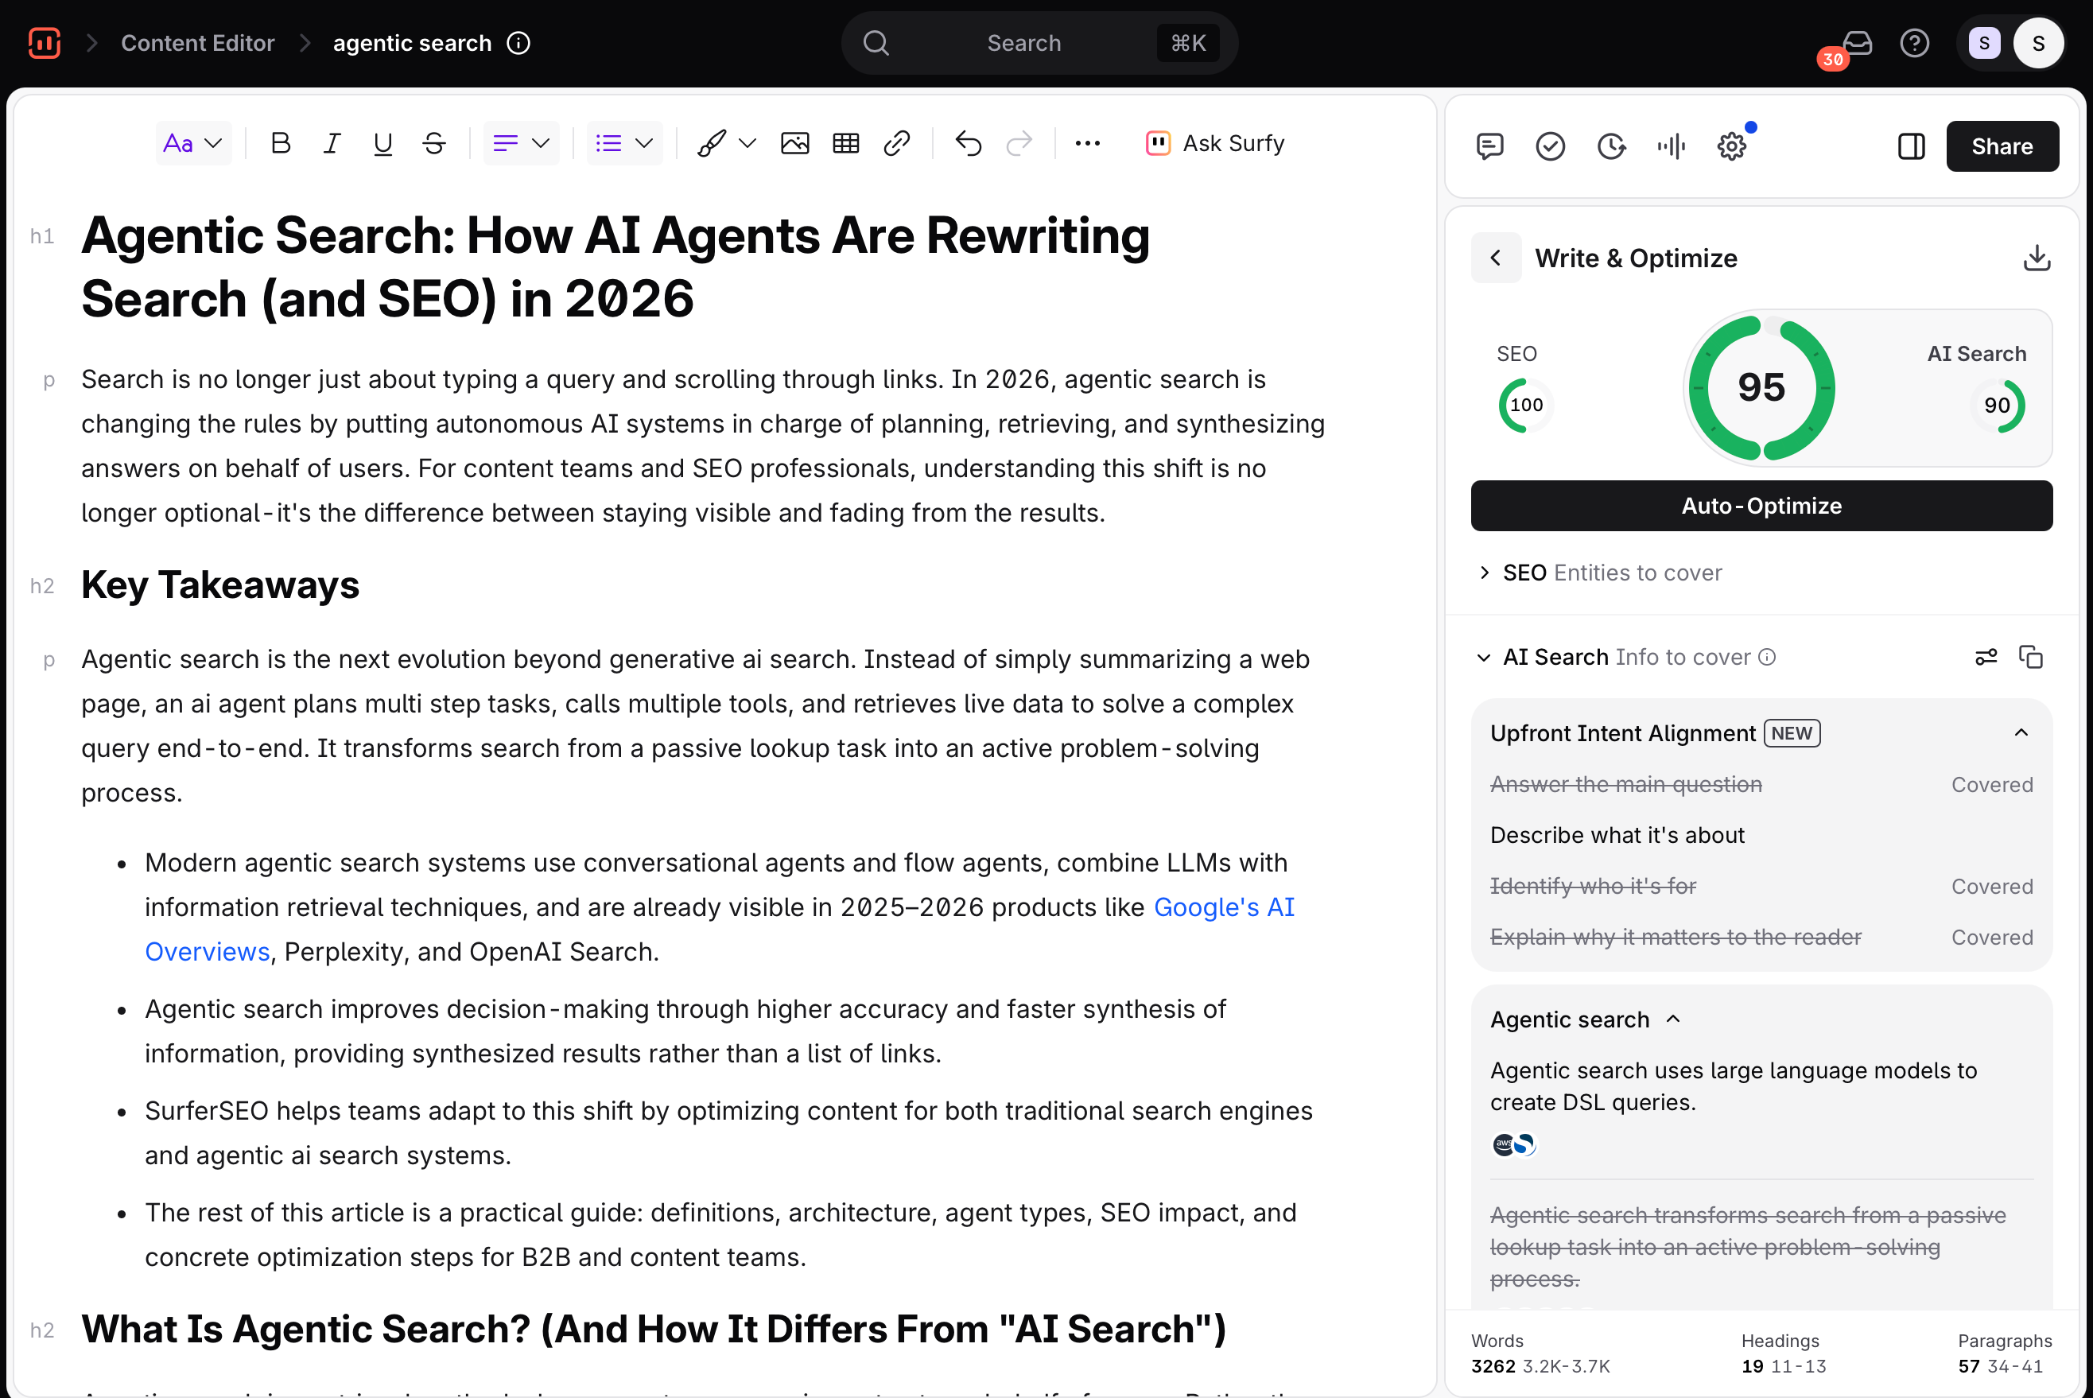Screen dimensions: 2093x1398
Task: Toggle the side panel layout
Action: 1911,146
